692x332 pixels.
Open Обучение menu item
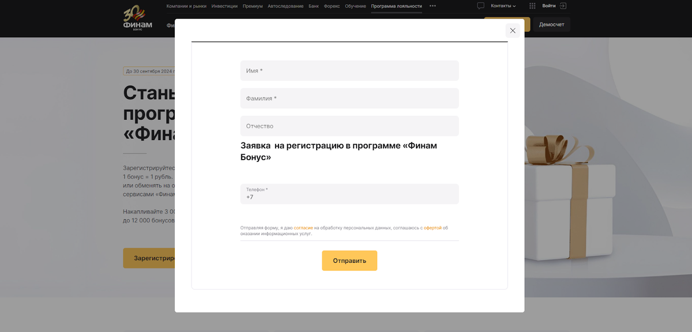355,6
